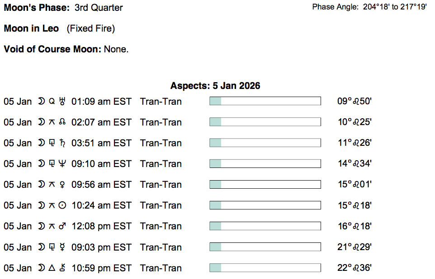
Task: Click the trine symbol in the Moon-Chiron aspect
Action: pos(52,268)
